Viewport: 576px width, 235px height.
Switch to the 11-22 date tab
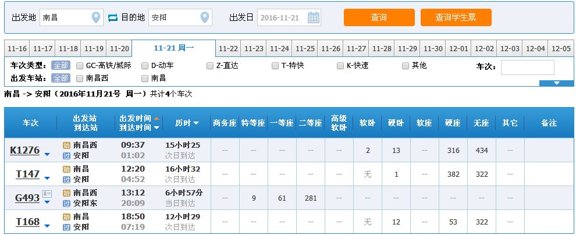(228, 49)
